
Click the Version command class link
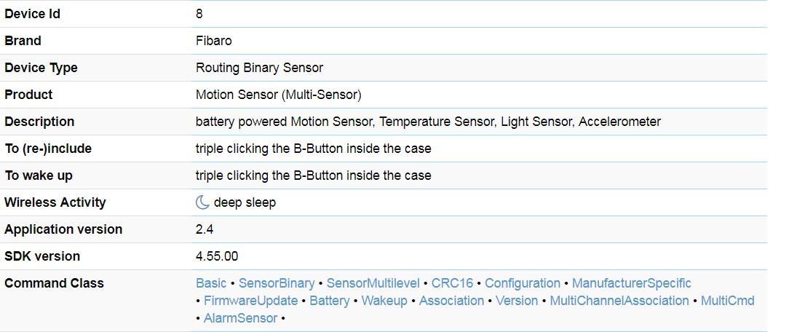(517, 301)
